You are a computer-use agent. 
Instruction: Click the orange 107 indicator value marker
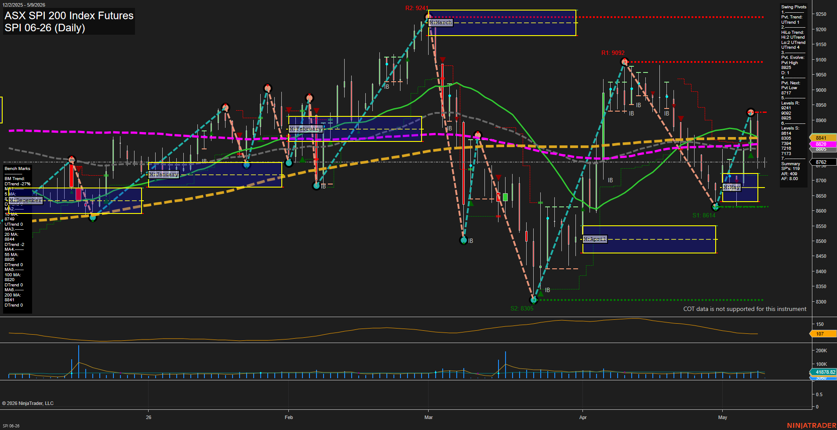click(823, 334)
